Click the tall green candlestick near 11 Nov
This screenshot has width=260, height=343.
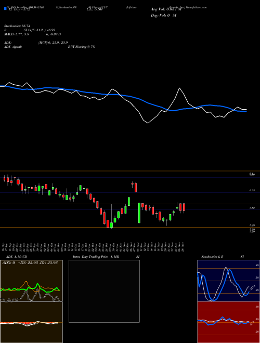click(x=139, y=213)
